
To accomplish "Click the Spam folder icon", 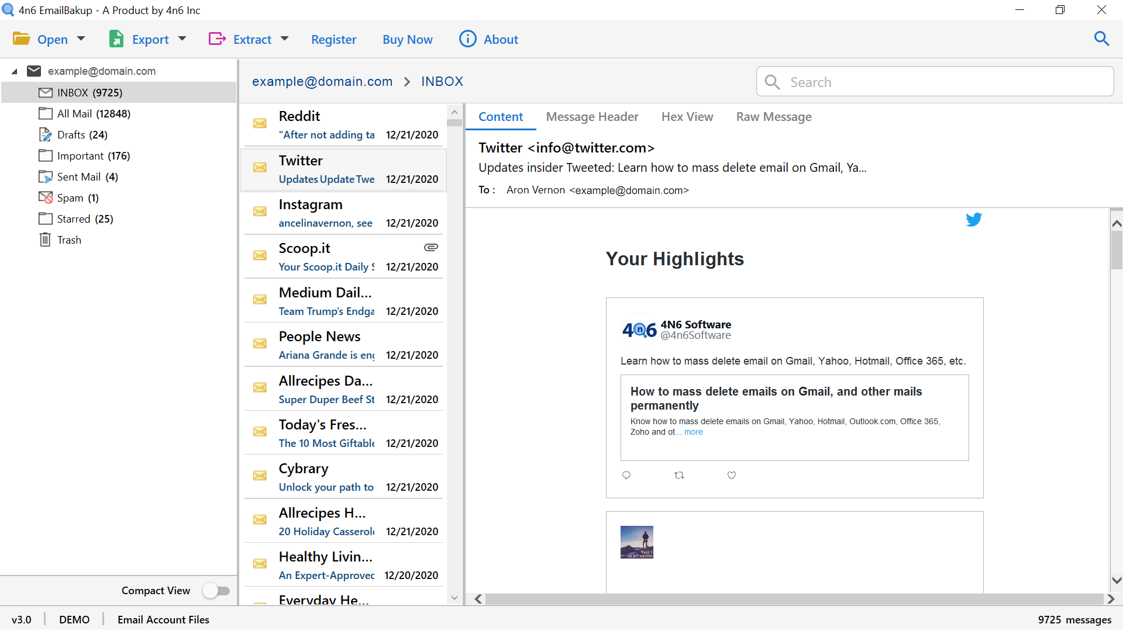I will pos(46,197).
